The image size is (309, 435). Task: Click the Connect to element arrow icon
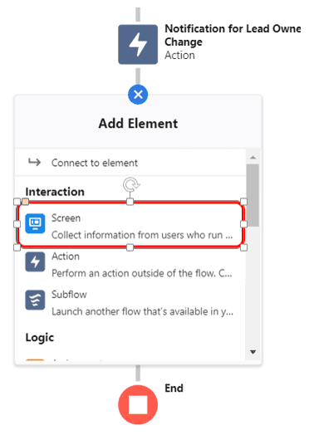[x=35, y=162]
